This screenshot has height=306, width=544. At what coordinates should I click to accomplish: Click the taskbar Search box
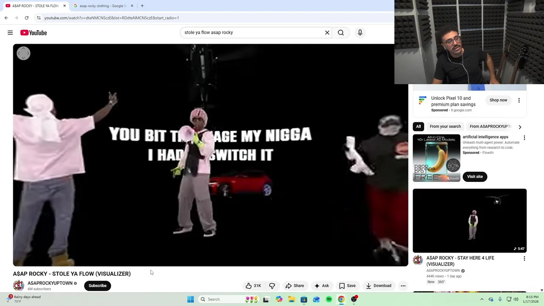(229, 299)
